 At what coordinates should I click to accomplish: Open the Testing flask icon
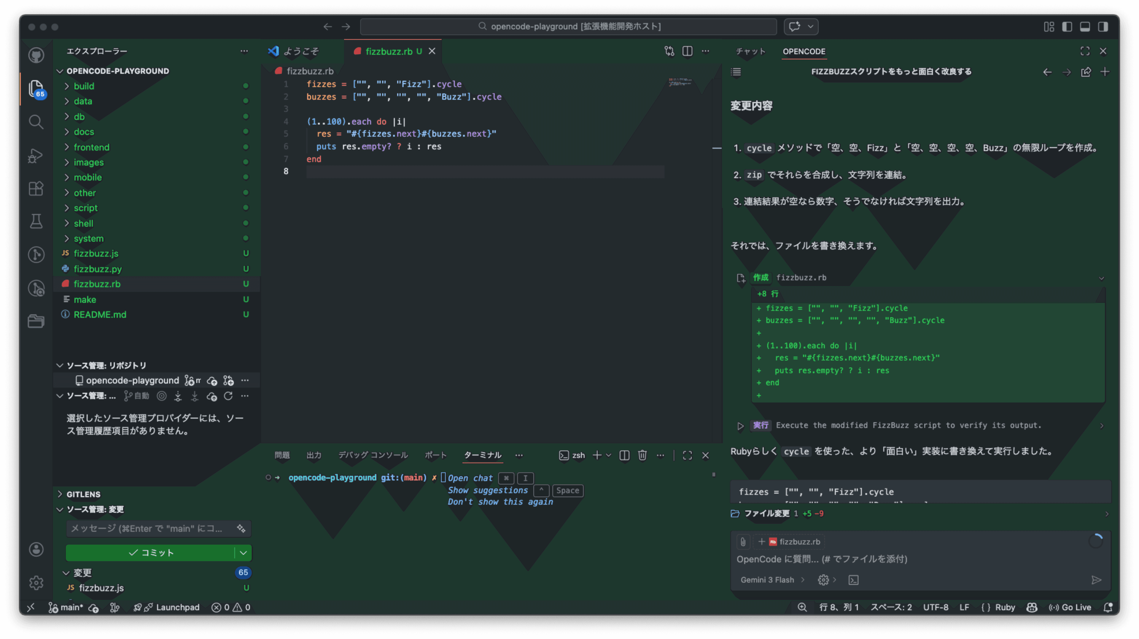pos(36,221)
